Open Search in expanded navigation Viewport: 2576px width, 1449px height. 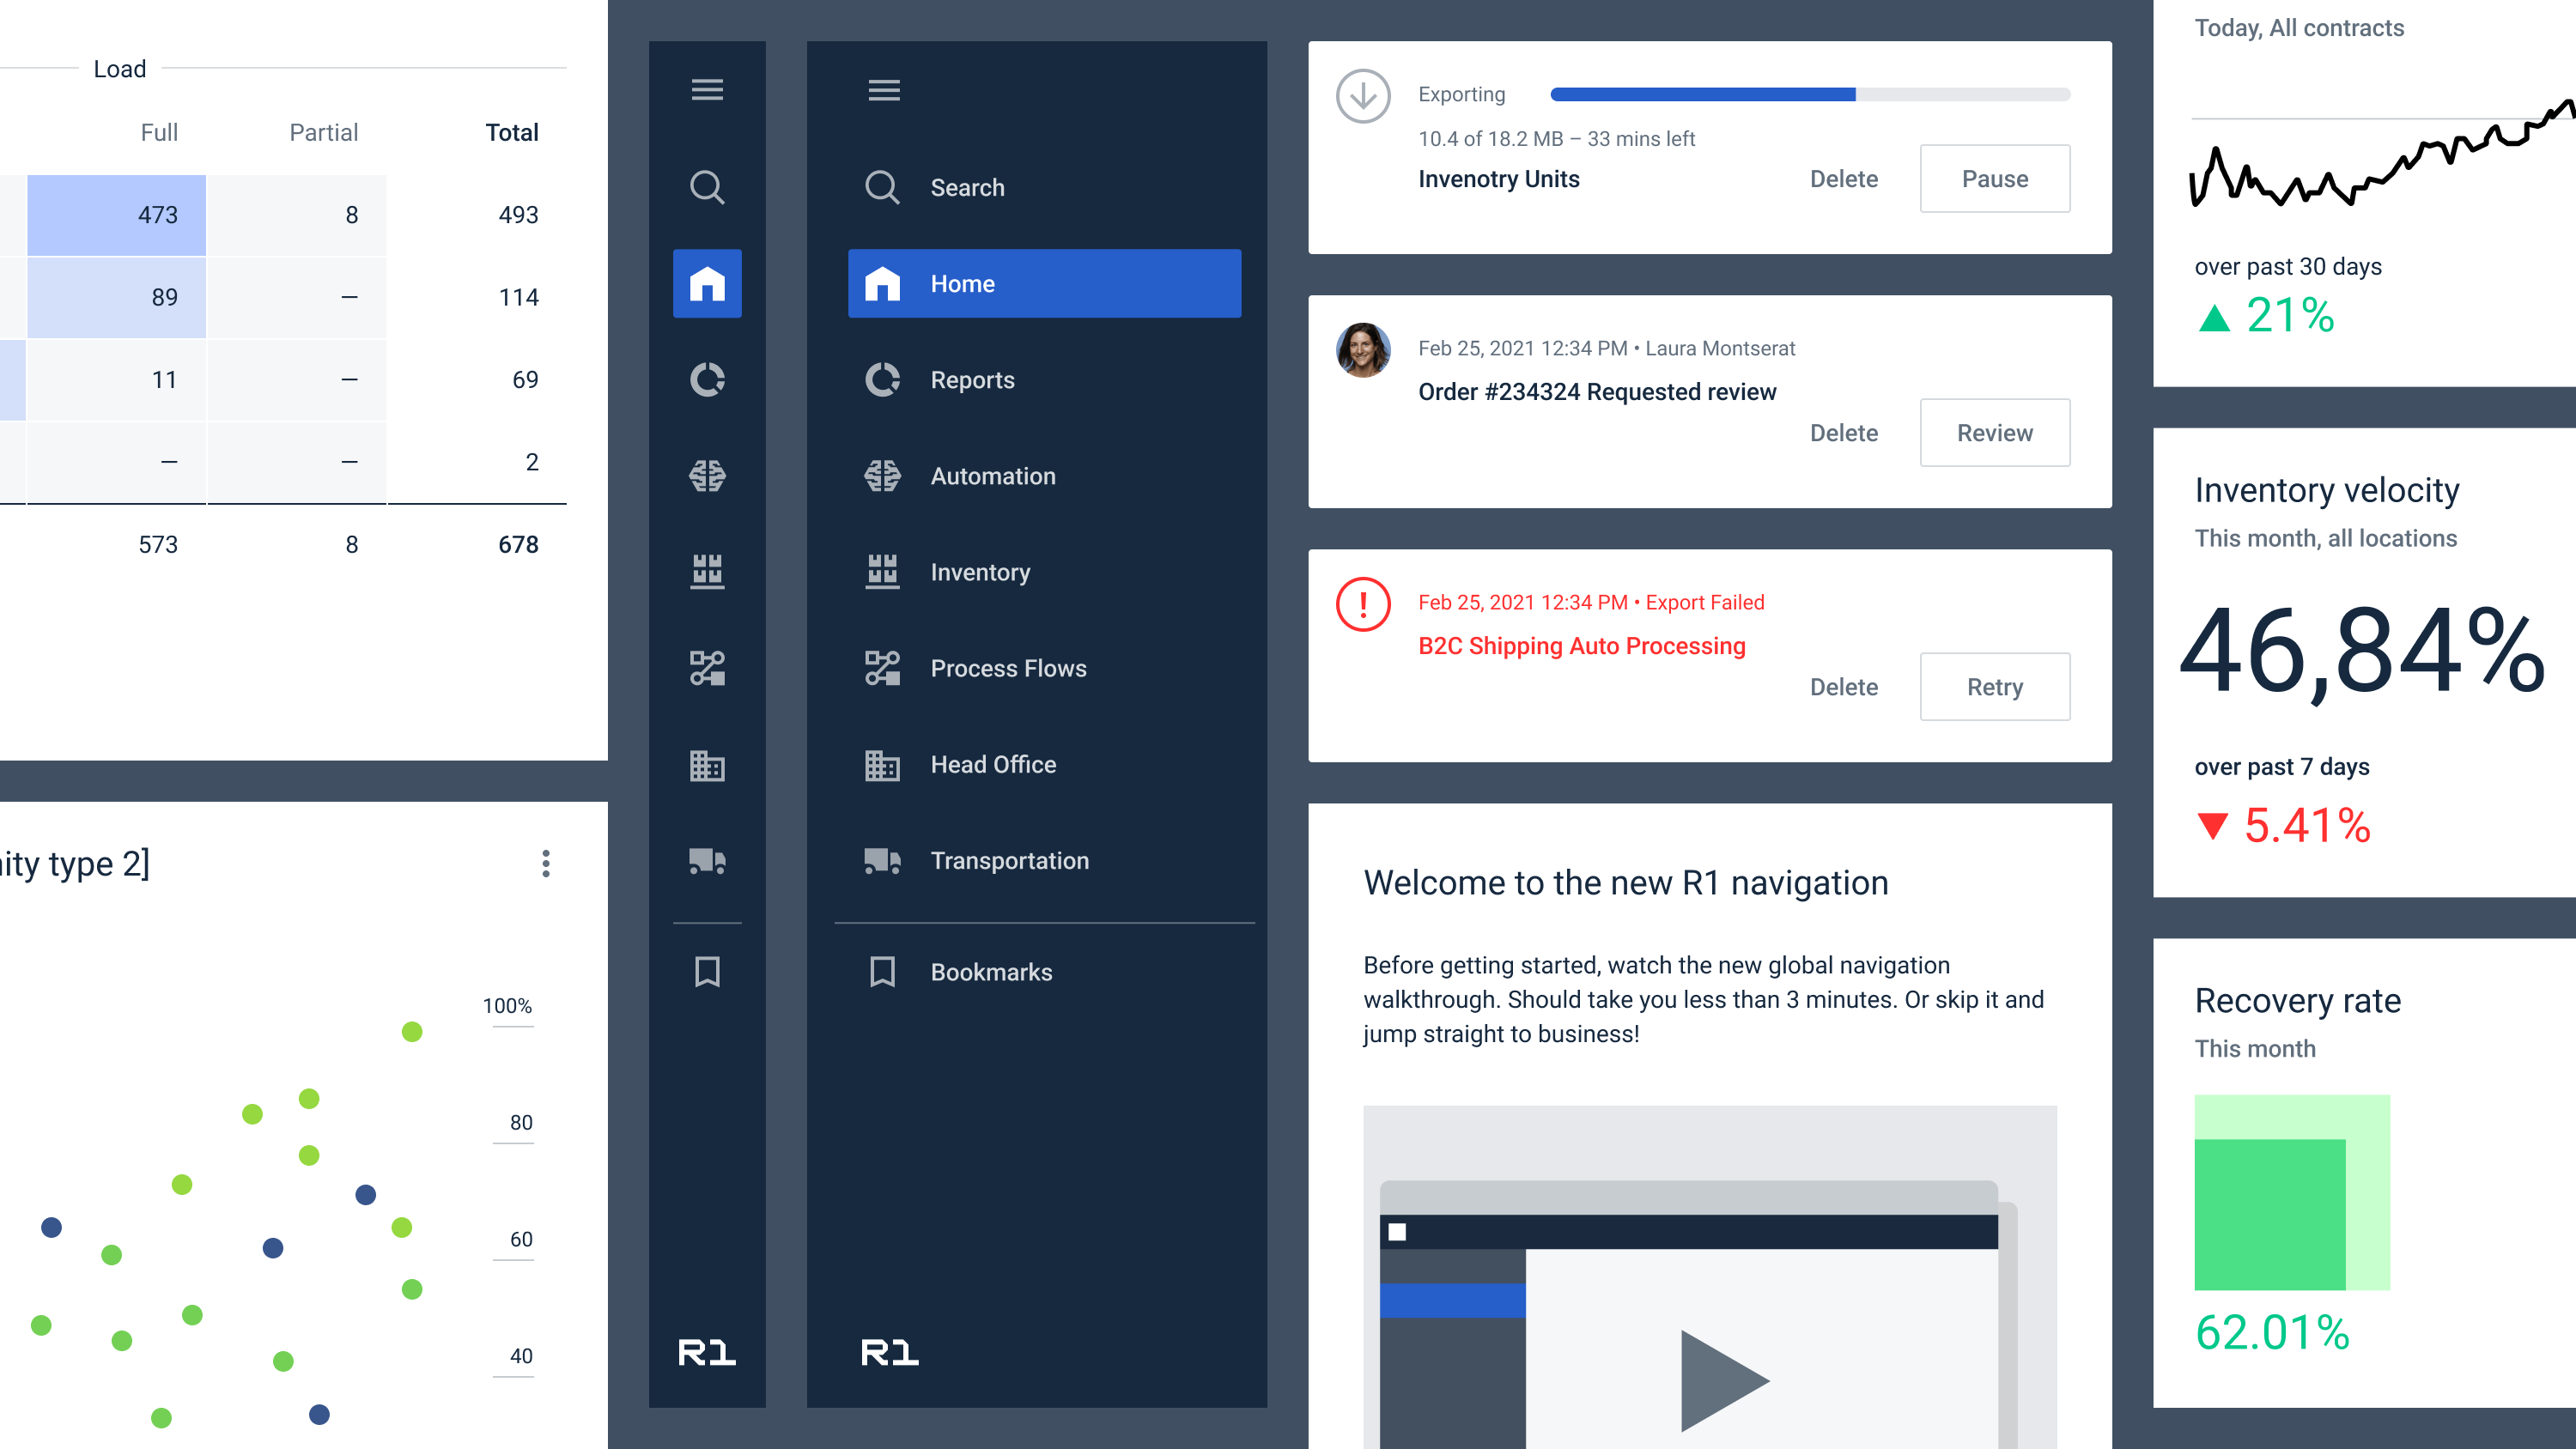point(1044,187)
